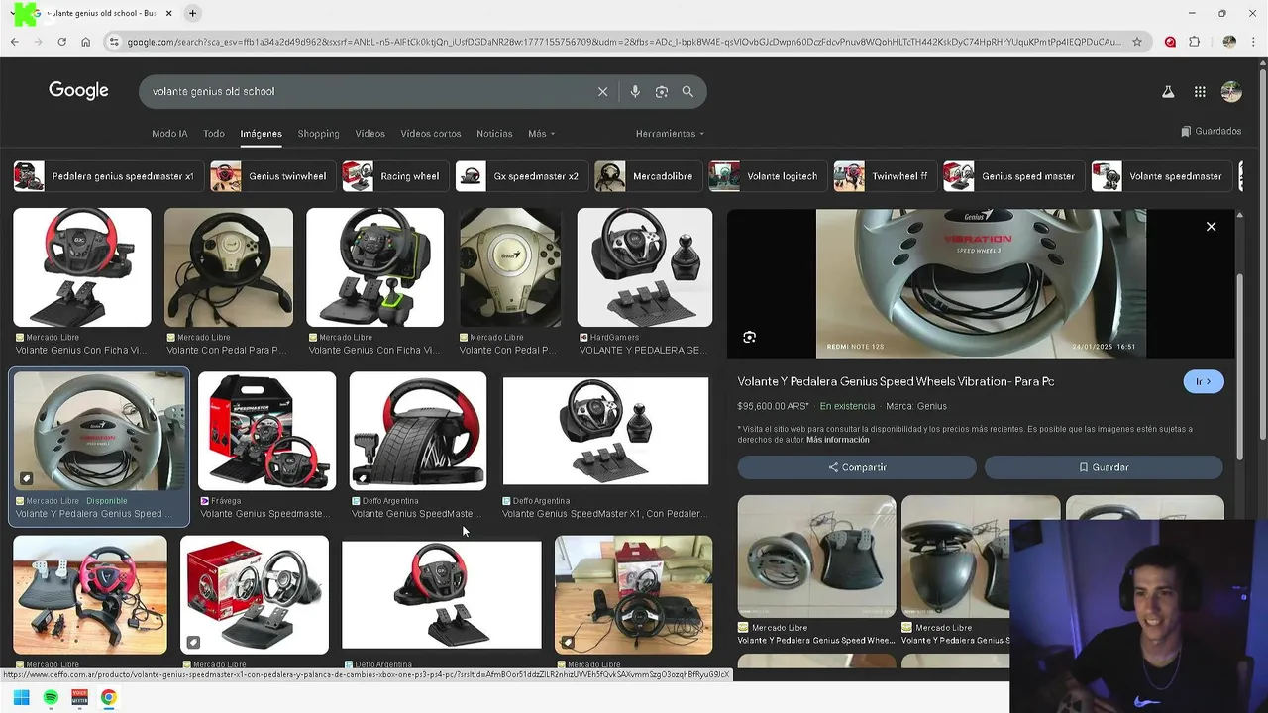Open the red app in the taskbar
Viewport: 1268px width, 713px height.
[79, 697]
